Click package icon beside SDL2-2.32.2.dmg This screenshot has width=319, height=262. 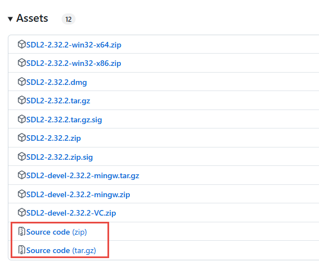pos(22,82)
